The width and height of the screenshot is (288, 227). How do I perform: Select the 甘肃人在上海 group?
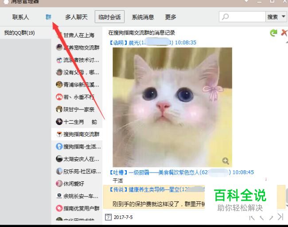click(77, 35)
